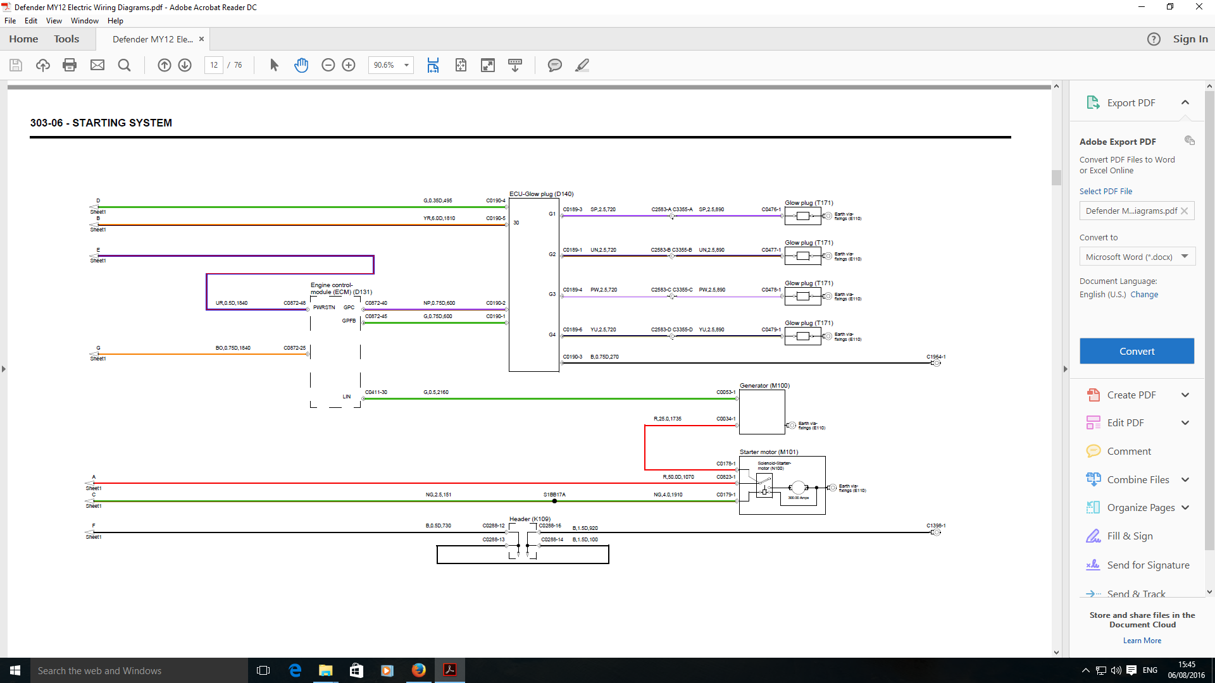Click the Adobe Export PDF copy icon

point(1190,140)
